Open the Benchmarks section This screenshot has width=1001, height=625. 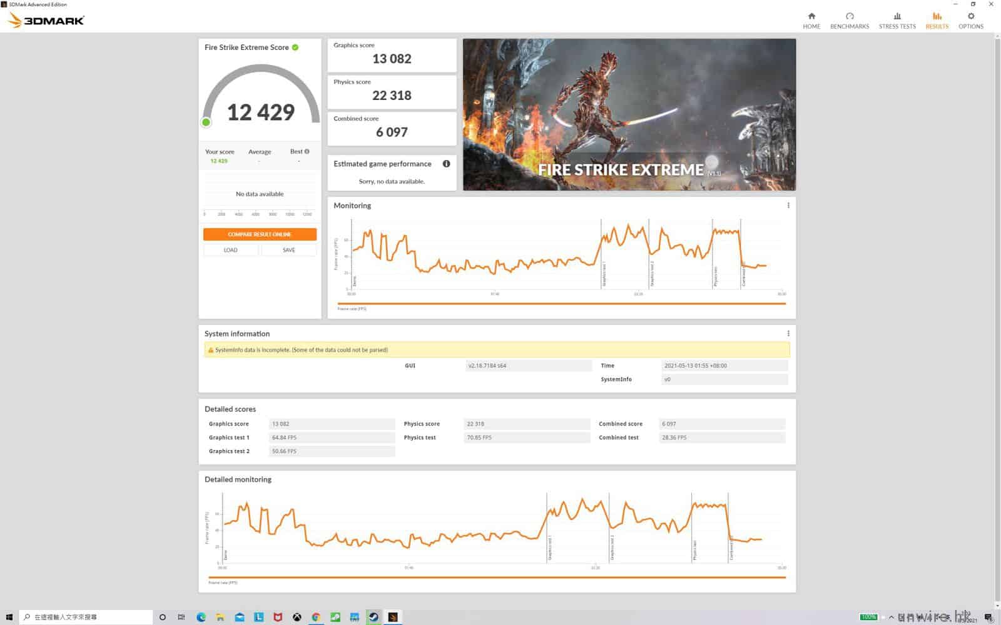(x=849, y=20)
